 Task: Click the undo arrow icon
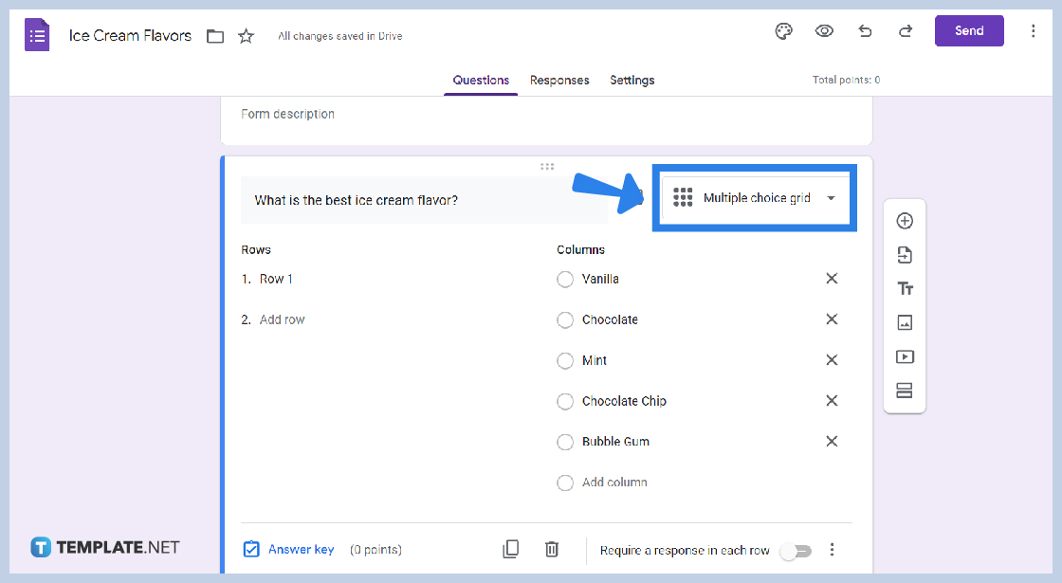coord(865,31)
